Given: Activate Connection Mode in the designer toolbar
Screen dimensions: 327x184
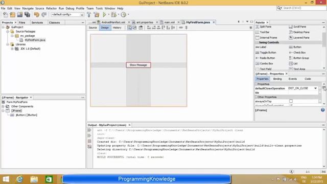Looking at the screenshot, I should coord(135,28).
